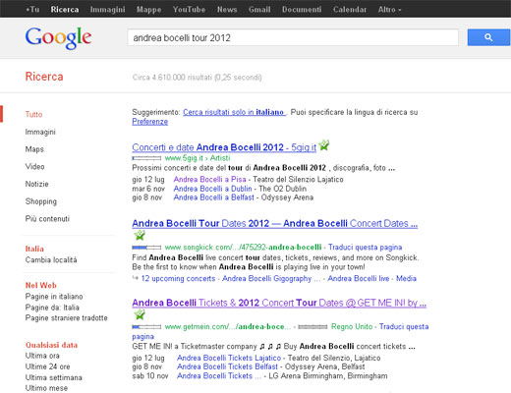The image size is (511, 393).
Task: Filter results by Ultima settimana
Action: [x=54, y=377]
